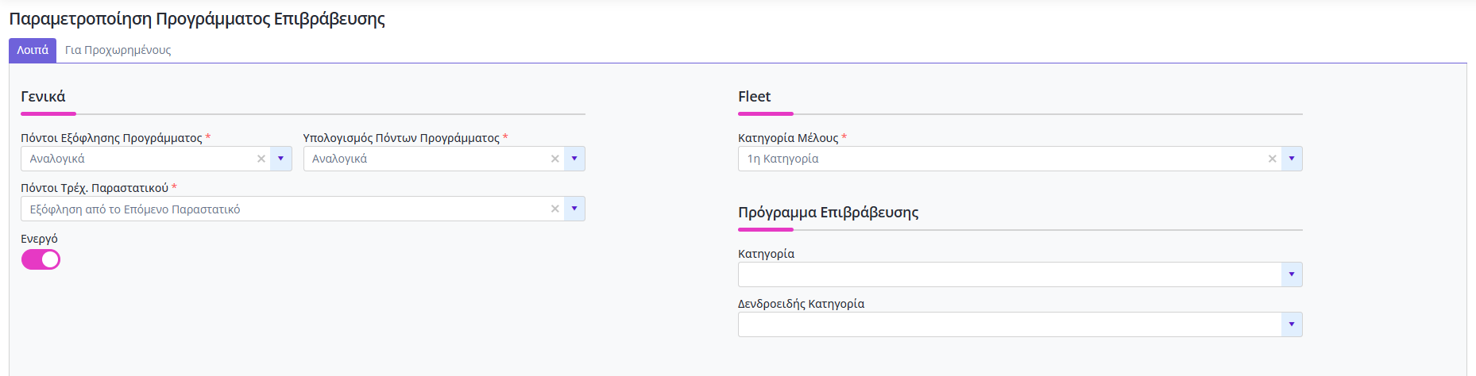
Task: Clear the Κατηγορία Μέλους selection
Action: (x=1272, y=159)
